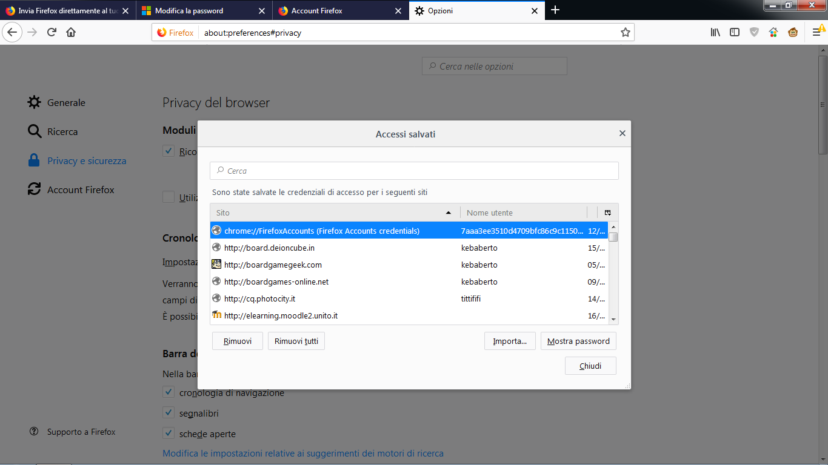Click the Mostra password button

(578, 341)
